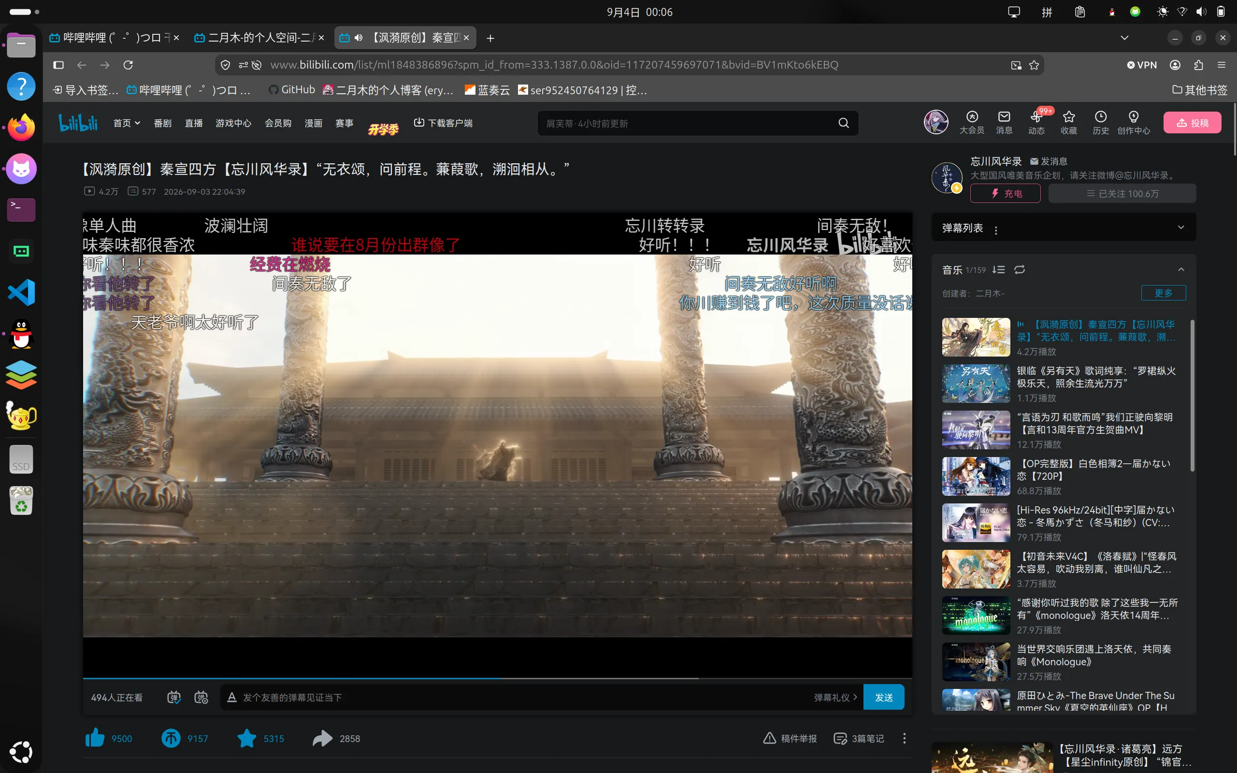Seek using the video progress bar
This screenshot has height=773, width=1237.
tap(497, 678)
